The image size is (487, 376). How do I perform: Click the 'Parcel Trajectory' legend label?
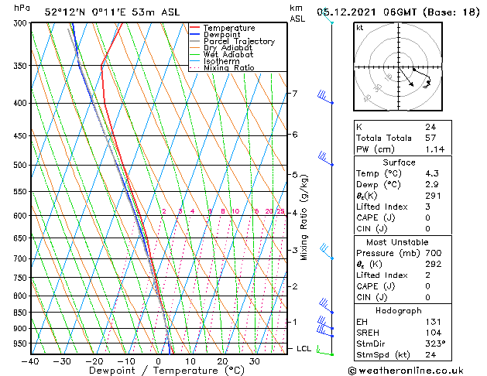239,41
